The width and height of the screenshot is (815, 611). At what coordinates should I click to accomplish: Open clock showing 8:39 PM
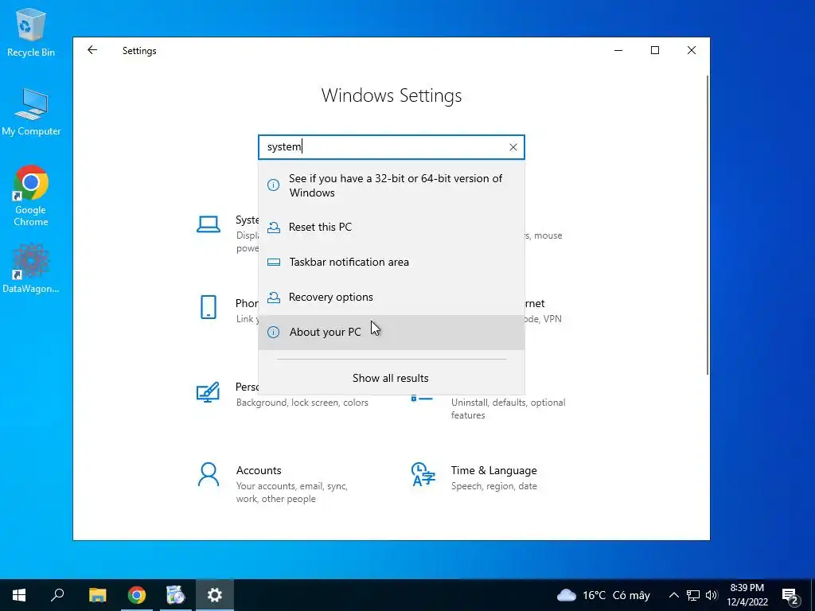point(747,595)
